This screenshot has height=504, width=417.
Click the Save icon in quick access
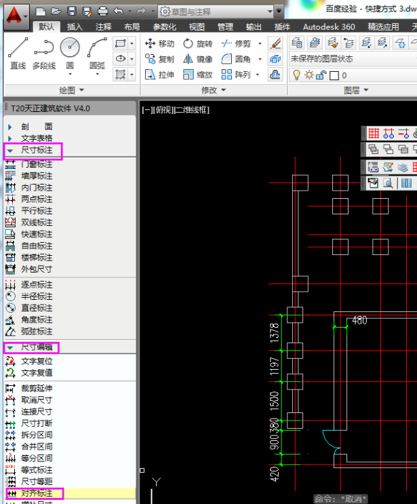[x=72, y=12]
